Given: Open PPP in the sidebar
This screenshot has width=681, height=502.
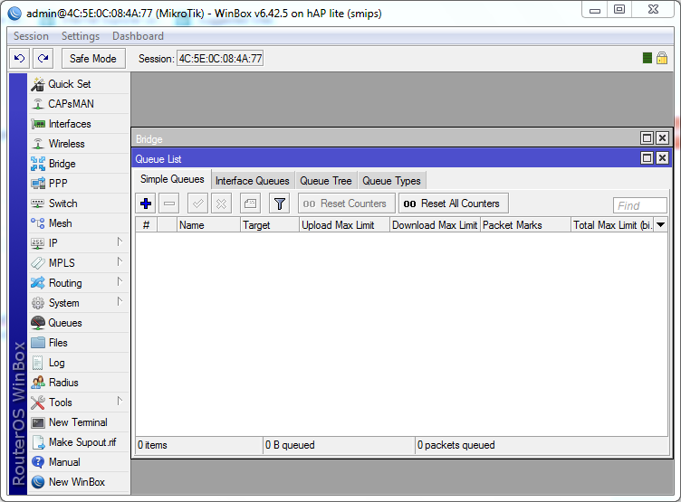Looking at the screenshot, I should [x=79, y=183].
